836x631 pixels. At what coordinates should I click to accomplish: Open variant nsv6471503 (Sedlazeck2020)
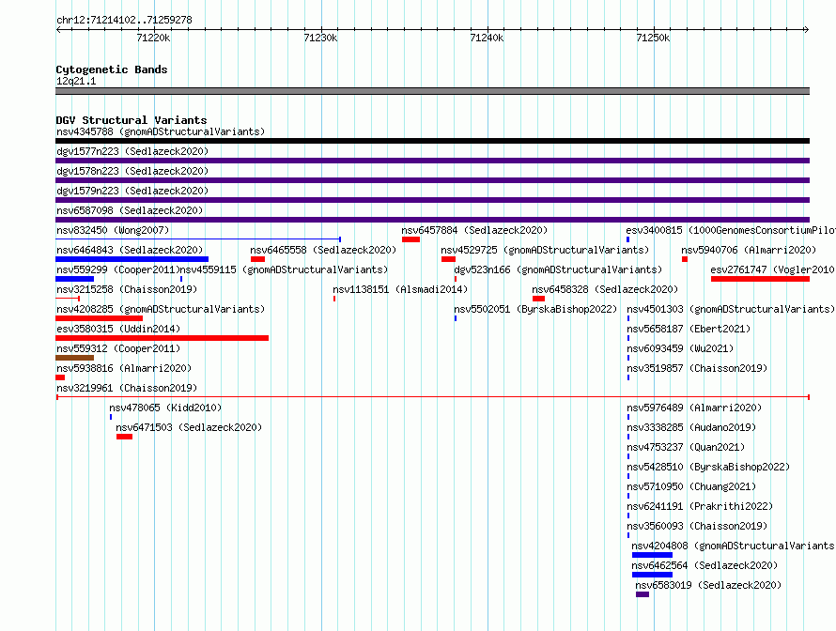(x=189, y=427)
